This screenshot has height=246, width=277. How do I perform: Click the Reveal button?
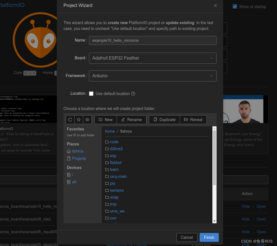[x=193, y=120]
